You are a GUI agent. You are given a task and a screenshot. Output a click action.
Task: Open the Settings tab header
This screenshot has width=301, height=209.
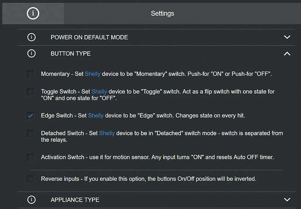[x=162, y=14]
